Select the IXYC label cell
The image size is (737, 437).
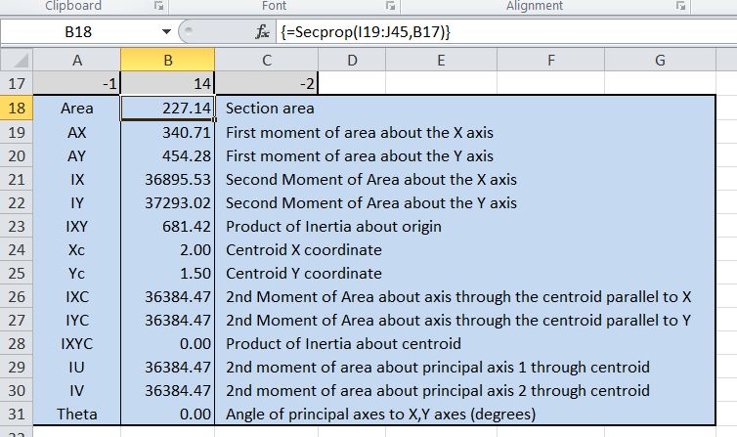77,343
